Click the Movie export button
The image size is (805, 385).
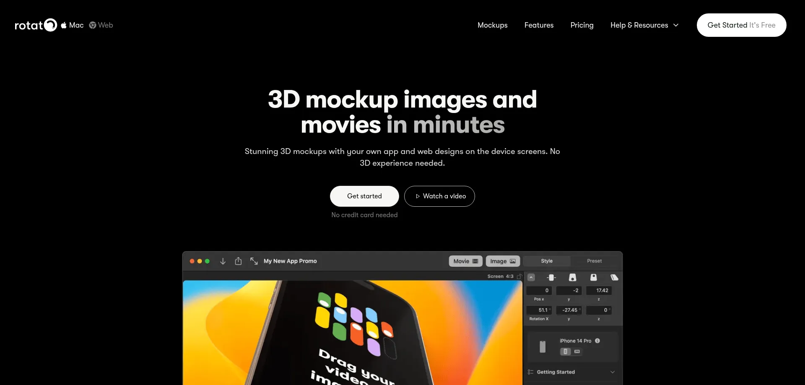[465, 261]
